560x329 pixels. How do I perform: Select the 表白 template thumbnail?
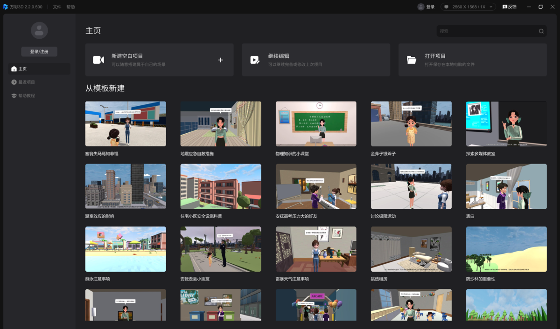[506, 186]
